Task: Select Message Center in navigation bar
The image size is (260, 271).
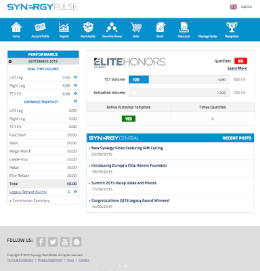Action: click(x=208, y=37)
